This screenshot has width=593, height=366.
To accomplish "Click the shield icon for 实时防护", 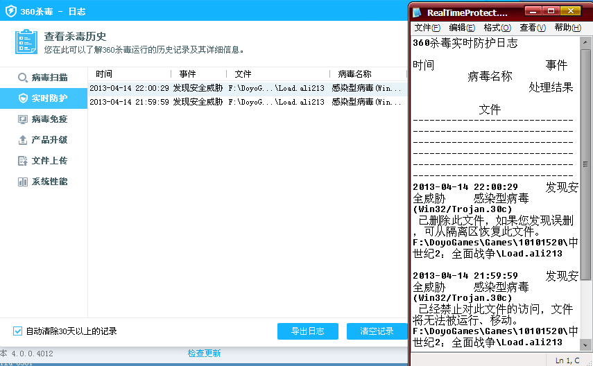I will 23,98.
